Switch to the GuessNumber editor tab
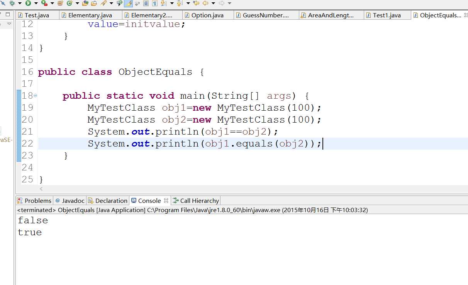This screenshot has width=468, height=285. pos(266,15)
